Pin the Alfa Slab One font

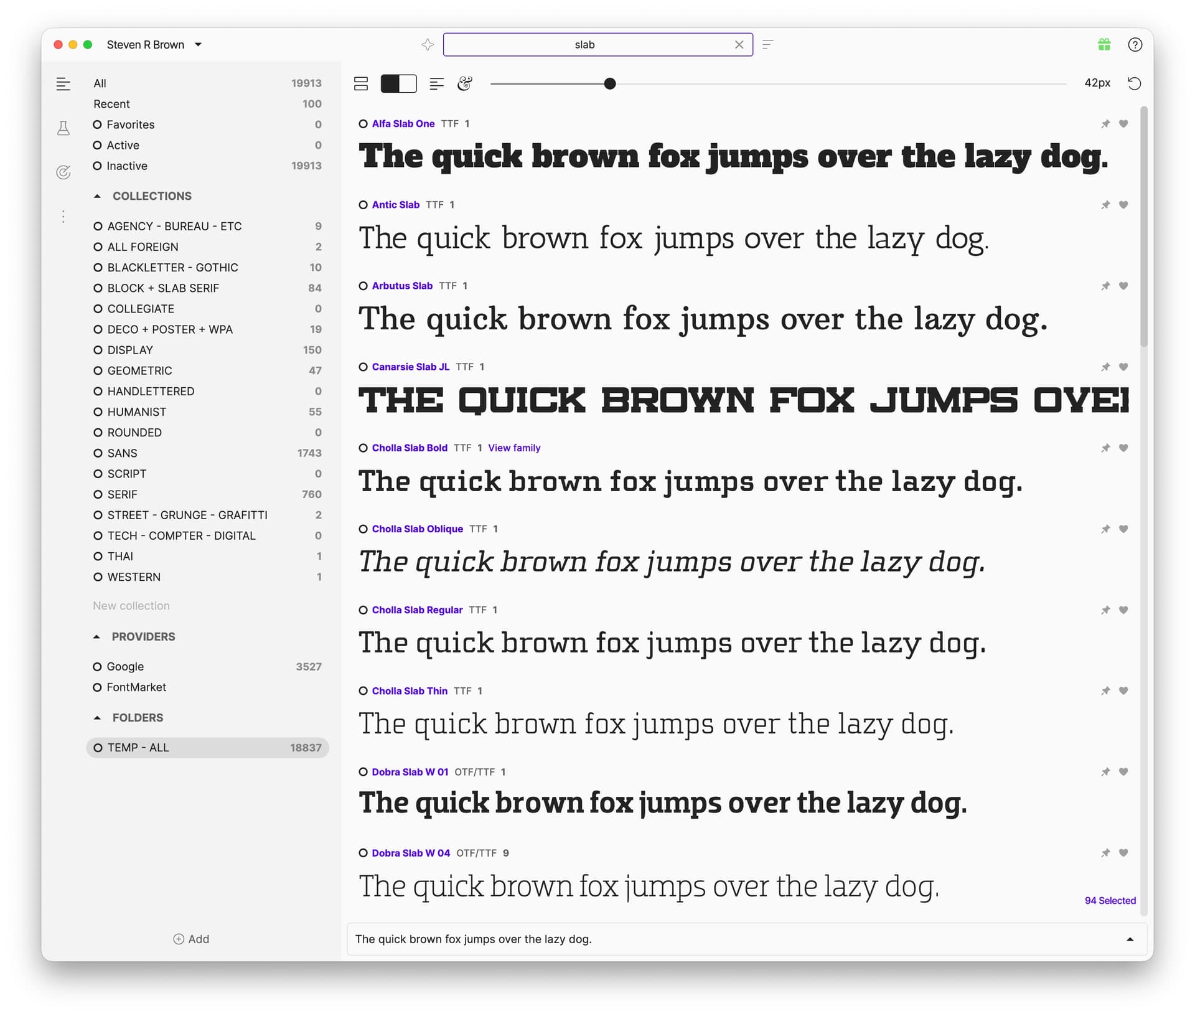(1105, 124)
